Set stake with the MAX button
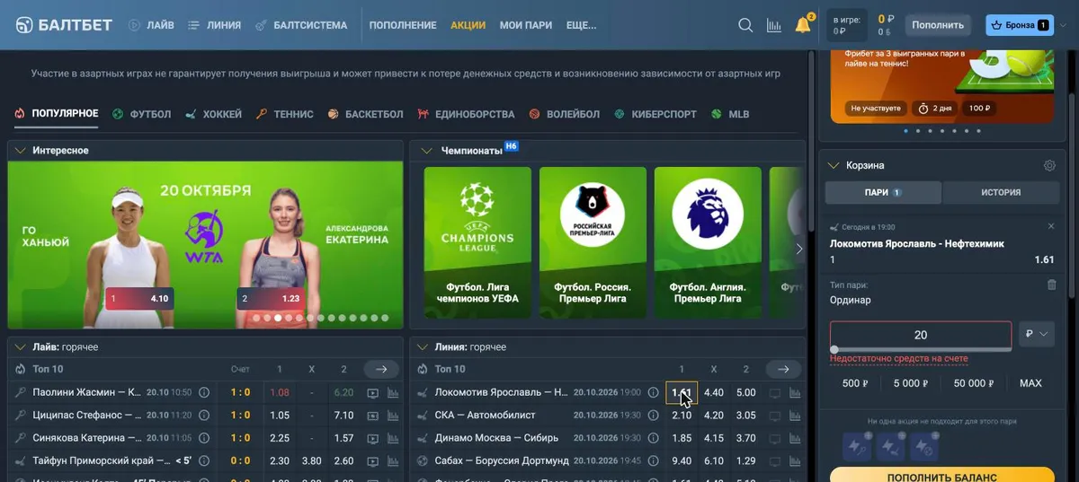 pyautogui.click(x=1030, y=383)
